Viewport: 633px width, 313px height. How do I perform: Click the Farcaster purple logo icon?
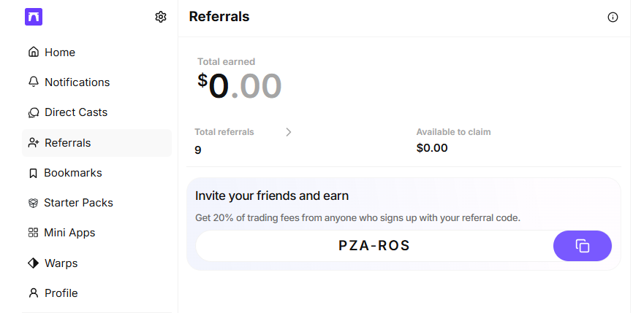click(34, 17)
